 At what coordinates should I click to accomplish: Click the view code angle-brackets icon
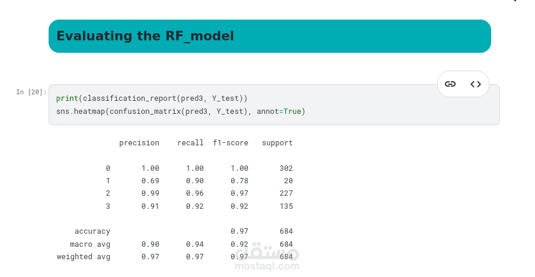tap(476, 84)
